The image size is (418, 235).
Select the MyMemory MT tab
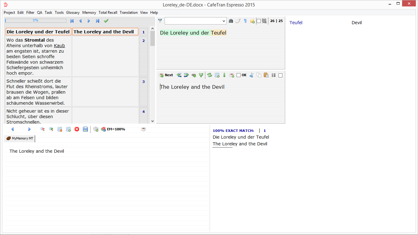pos(20,139)
